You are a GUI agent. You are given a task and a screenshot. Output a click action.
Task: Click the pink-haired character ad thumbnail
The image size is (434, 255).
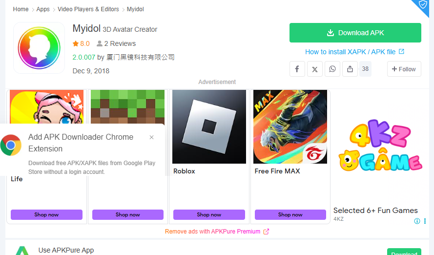(46, 106)
